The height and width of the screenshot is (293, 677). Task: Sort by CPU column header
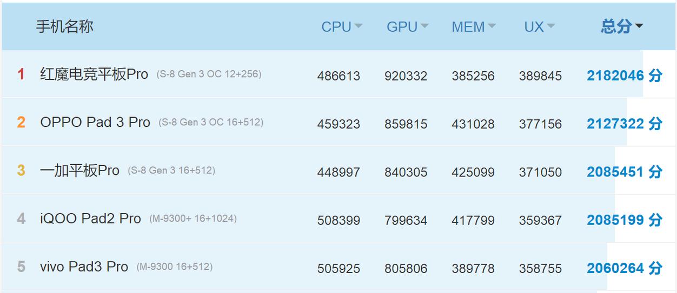342,27
